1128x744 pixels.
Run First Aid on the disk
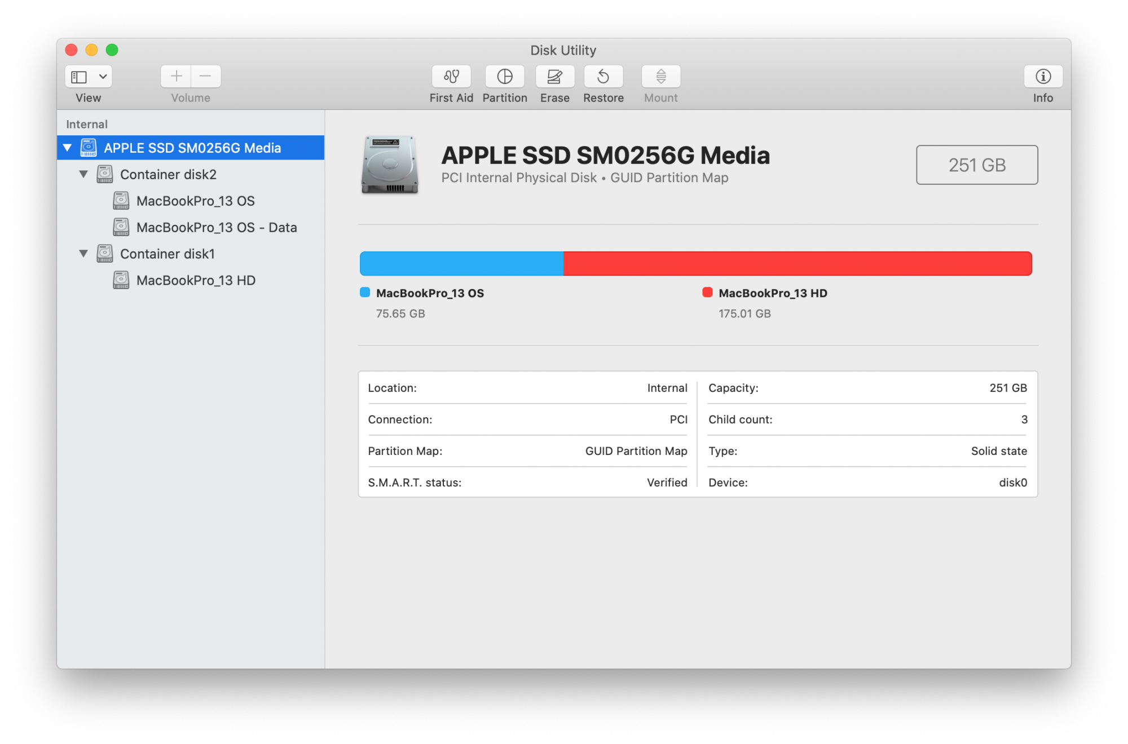451,77
